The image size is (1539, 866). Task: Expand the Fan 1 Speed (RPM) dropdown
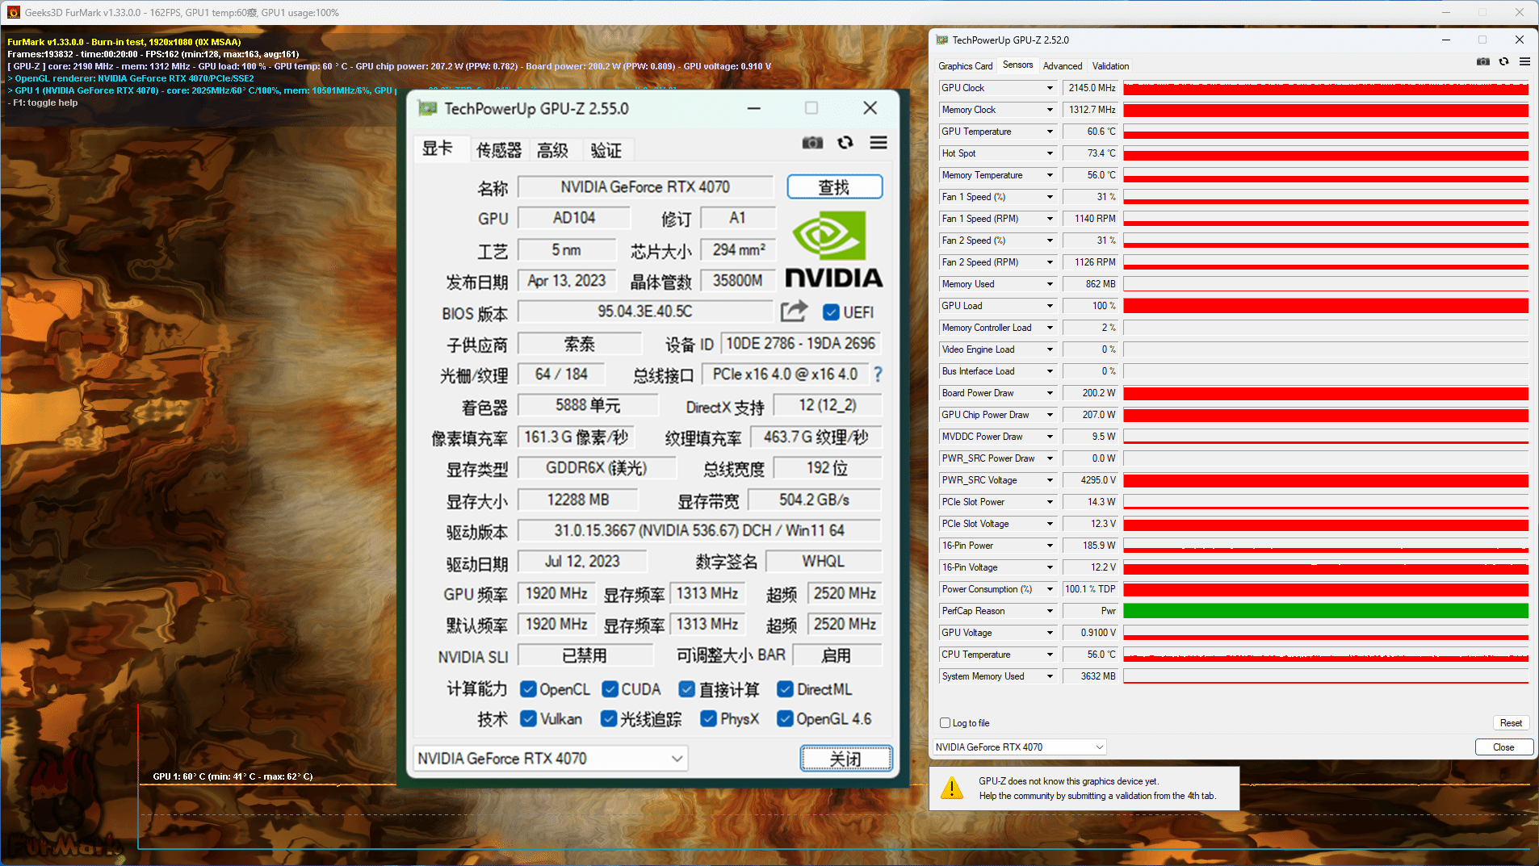click(x=1050, y=219)
